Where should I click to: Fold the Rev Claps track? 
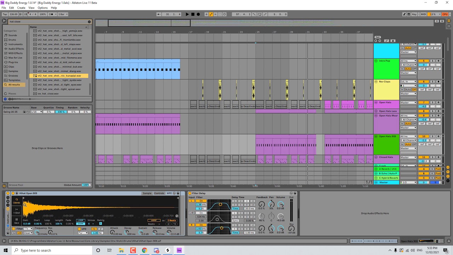[x=376, y=82]
